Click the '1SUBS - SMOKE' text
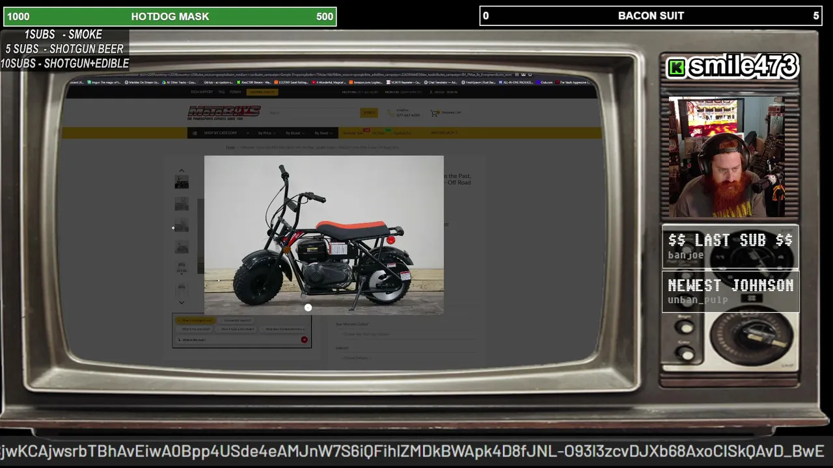The width and height of the screenshot is (833, 468). click(63, 34)
